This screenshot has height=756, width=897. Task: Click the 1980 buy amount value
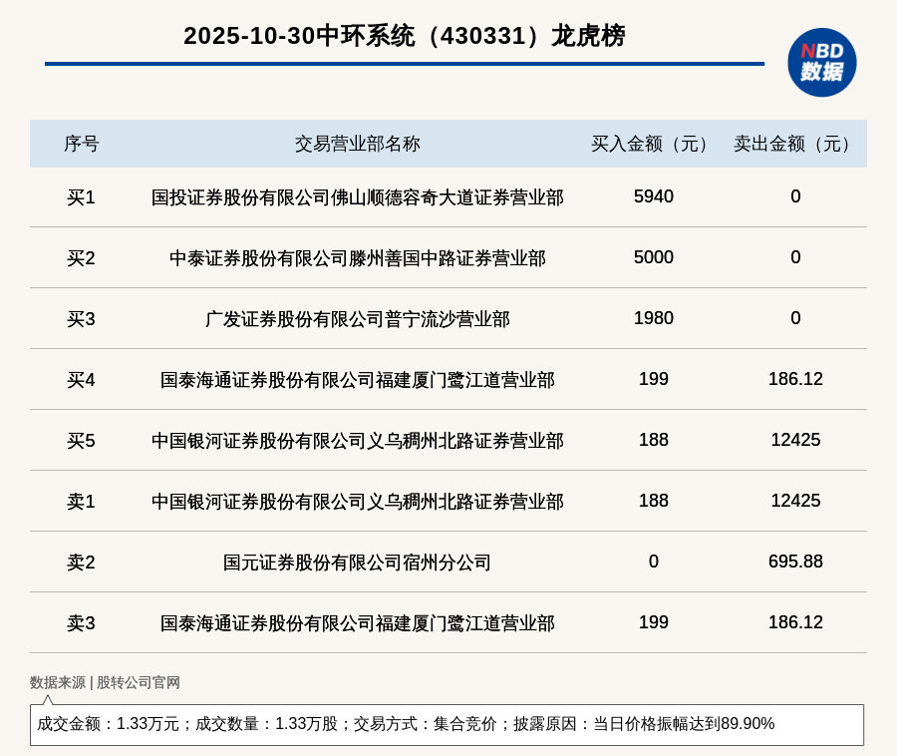(653, 318)
